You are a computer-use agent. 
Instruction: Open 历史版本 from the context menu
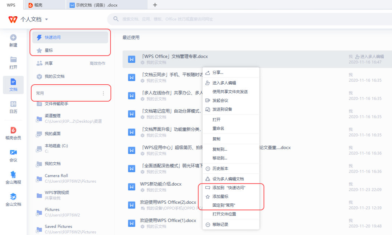tap(231, 169)
